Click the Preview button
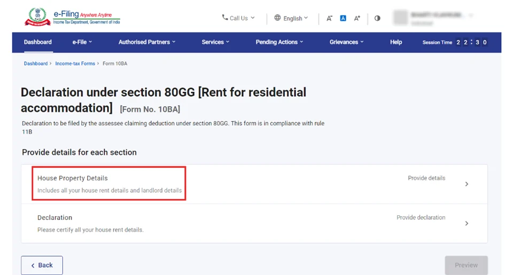This screenshot has height=275, width=521. coord(466,265)
